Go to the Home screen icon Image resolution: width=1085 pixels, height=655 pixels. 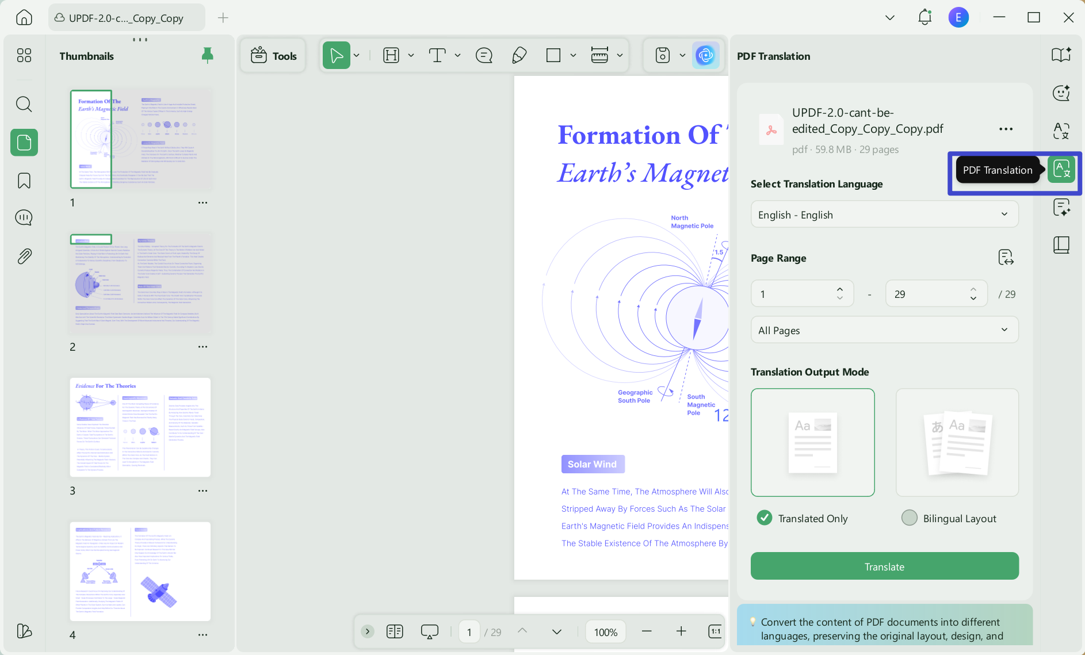24,17
